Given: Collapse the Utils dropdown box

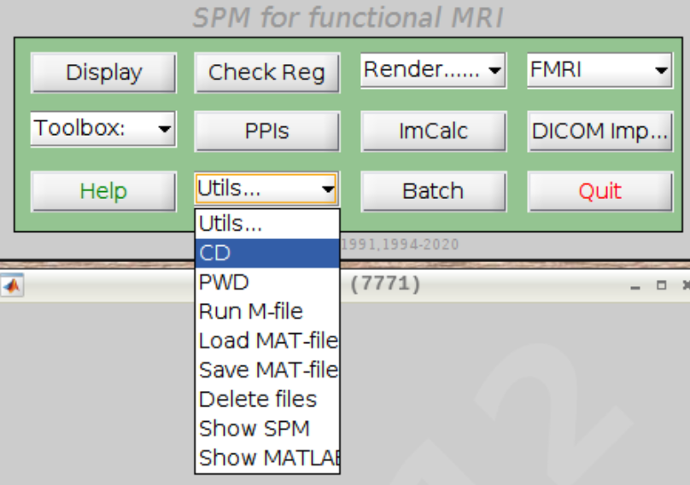Looking at the screenshot, I should [266, 190].
